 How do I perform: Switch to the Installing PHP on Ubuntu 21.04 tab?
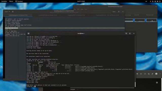coord(76,15)
